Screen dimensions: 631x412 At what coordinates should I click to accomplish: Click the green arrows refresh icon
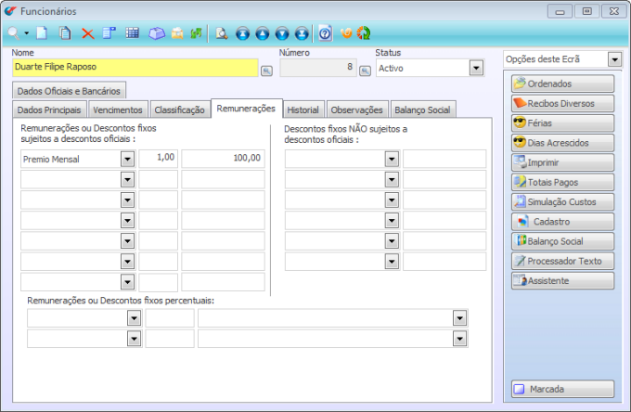point(196,33)
